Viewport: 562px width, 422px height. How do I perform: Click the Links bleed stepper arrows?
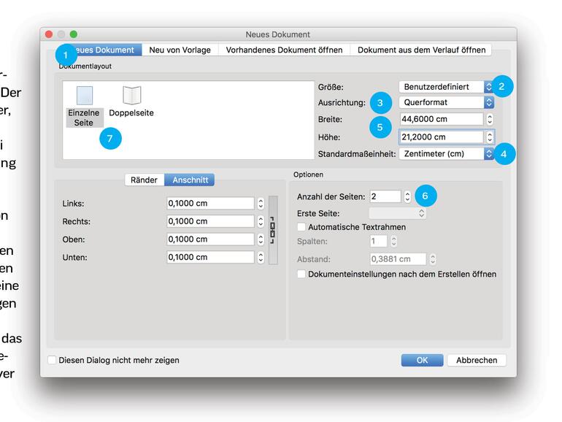coord(261,204)
